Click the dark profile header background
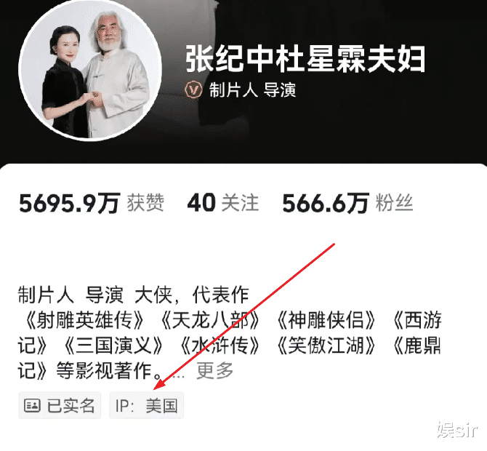 [x=342, y=130]
